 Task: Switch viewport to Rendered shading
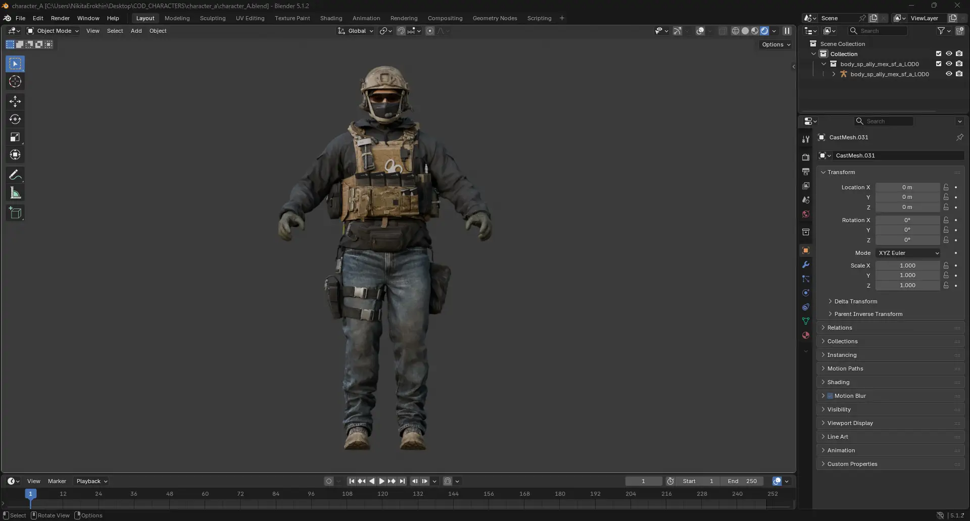pyautogui.click(x=764, y=31)
